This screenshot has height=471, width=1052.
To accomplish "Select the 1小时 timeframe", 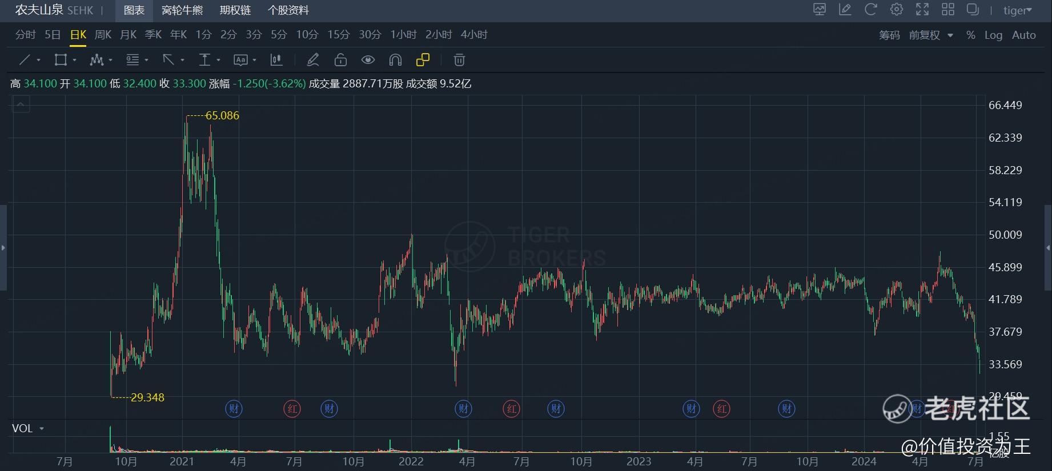I will [x=404, y=35].
